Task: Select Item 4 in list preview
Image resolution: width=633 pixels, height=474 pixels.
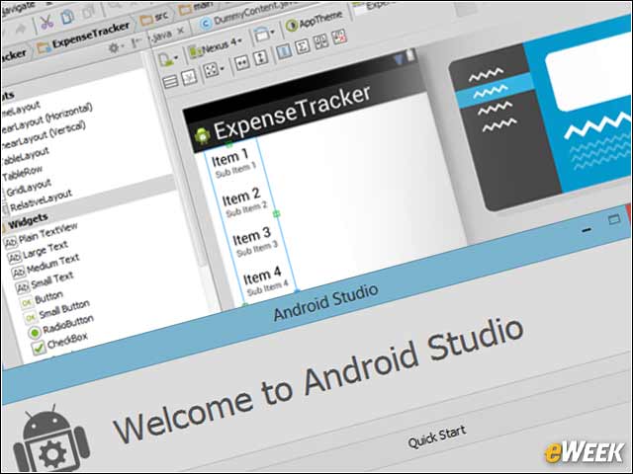Action: tap(262, 275)
